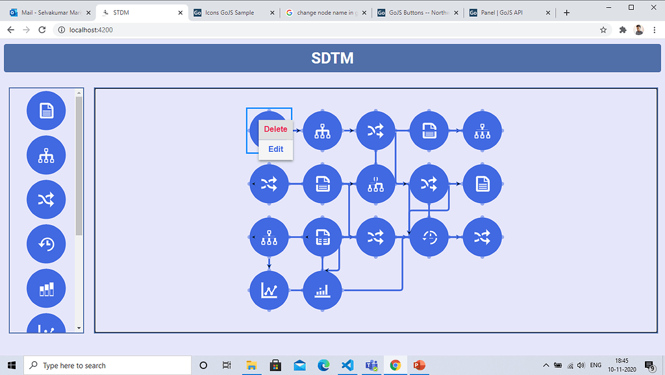Switch to the Icons GoJS Sample tab

tap(231, 13)
